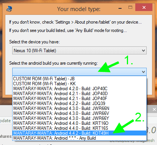This screenshot has height=145, width=157.
Task: Choose Android 4.3.0 Build JWR66Y
Action: [x=80, y=118]
